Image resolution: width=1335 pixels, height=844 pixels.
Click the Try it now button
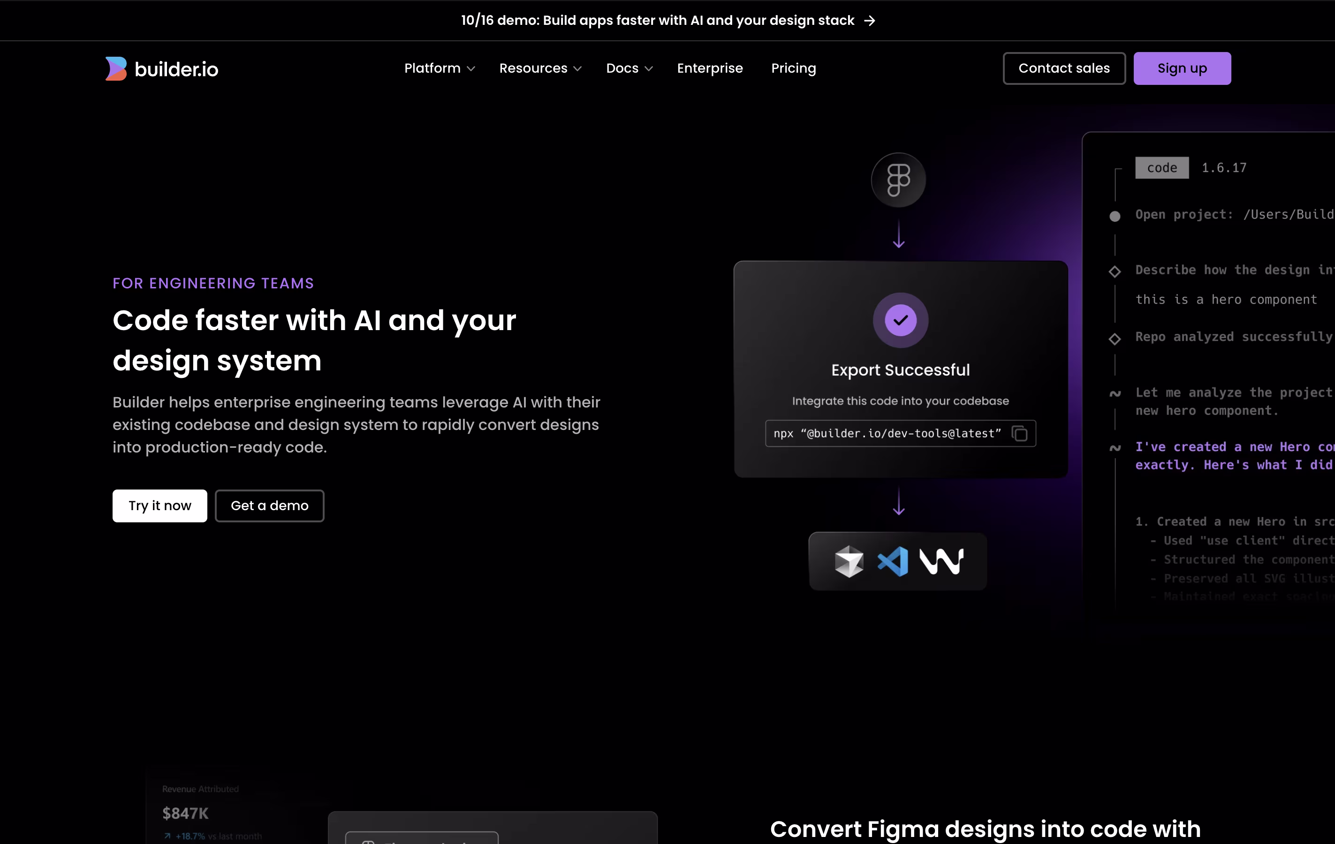159,505
